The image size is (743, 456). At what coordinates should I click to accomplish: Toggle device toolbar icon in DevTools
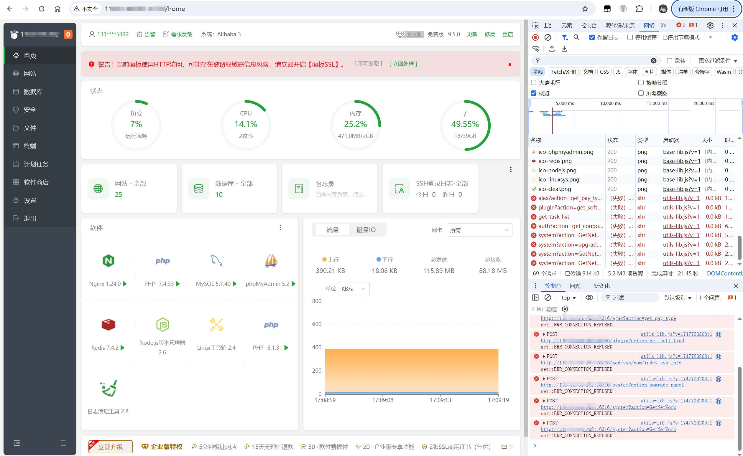click(x=548, y=25)
